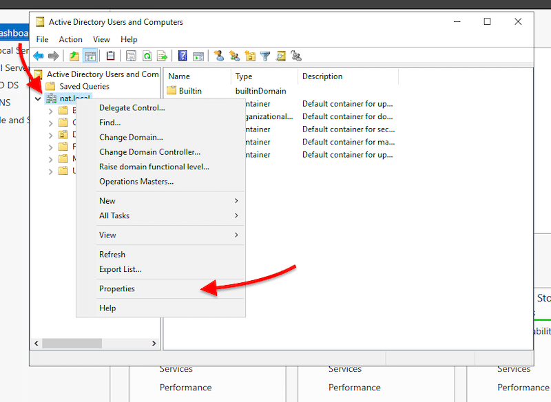Image resolution: width=551 pixels, height=402 pixels.
Task: Open the View menu in menu bar
Action: pos(101,39)
